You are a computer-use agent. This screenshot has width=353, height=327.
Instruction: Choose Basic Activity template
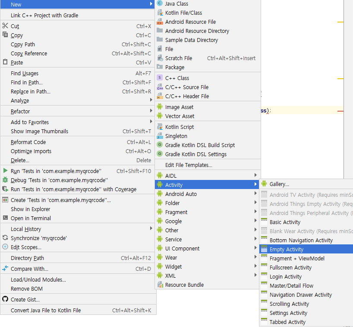(306, 222)
